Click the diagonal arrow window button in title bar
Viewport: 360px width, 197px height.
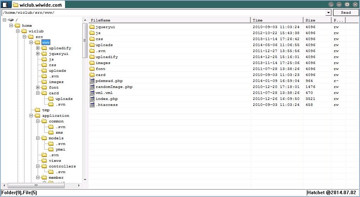(x=331, y=4)
